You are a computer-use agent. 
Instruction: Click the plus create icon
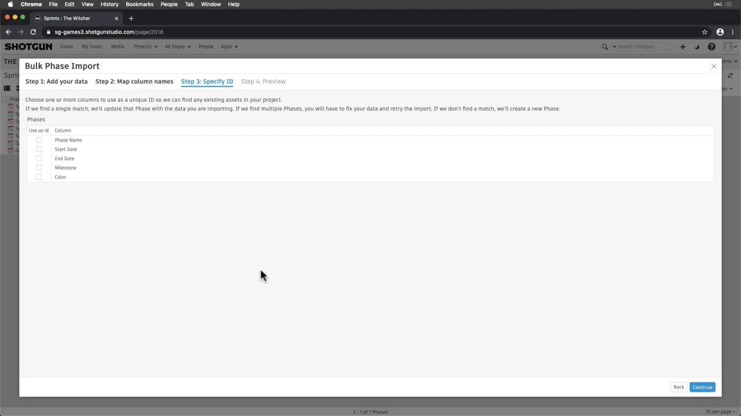(x=683, y=47)
